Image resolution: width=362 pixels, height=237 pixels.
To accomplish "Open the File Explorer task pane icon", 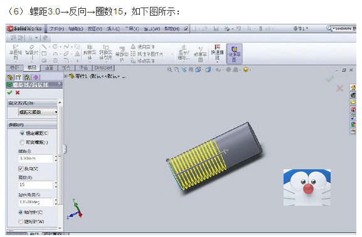I will pos(353,102).
